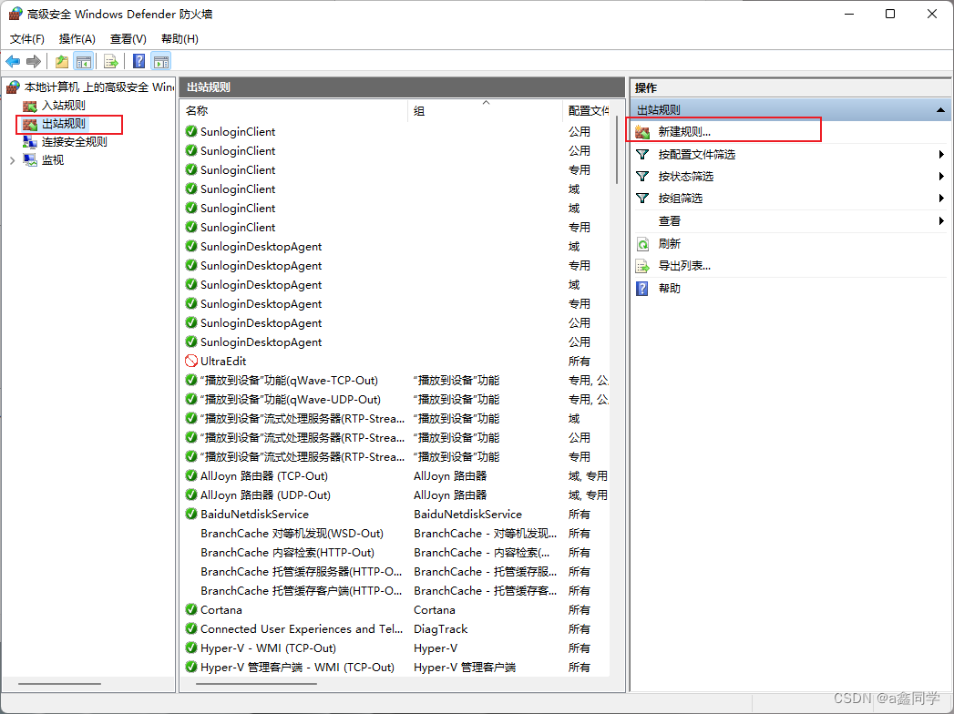Image resolution: width=954 pixels, height=714 pixels.
Task: Click the green check beside Hyper-V - WMI (TCP-Out)
Action: coord(191,648)
